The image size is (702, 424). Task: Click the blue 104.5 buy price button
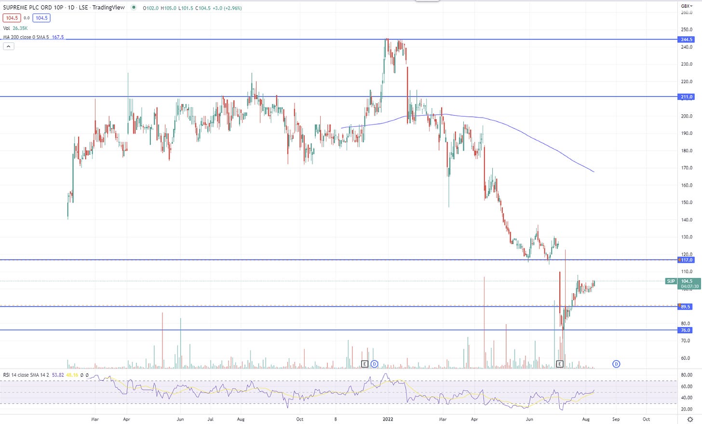point(41,18)
